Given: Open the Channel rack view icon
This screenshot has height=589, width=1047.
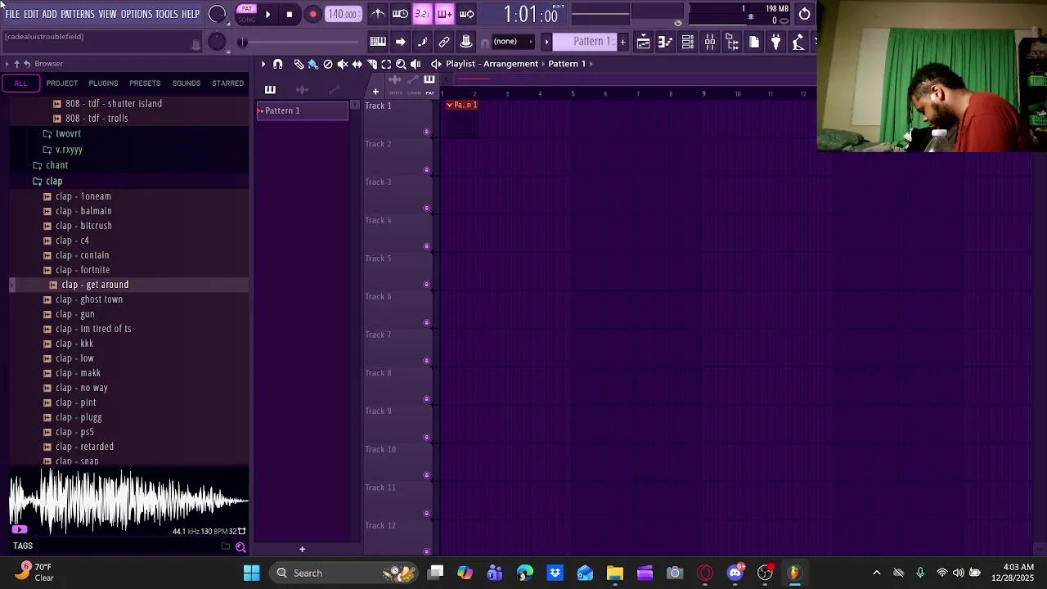Looking at the screenshot, I should point(688,42).
